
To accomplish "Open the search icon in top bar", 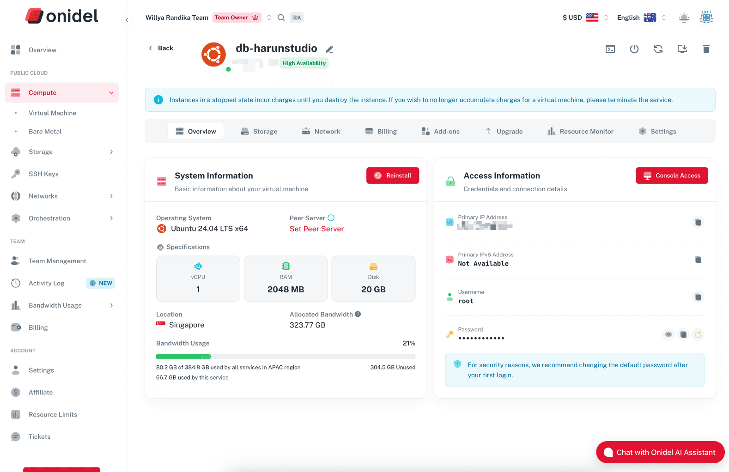I will (281, 18).
